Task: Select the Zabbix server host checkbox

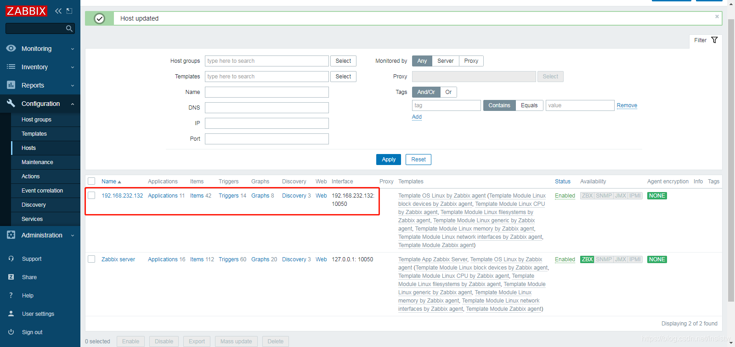Action: click(91, 259)
